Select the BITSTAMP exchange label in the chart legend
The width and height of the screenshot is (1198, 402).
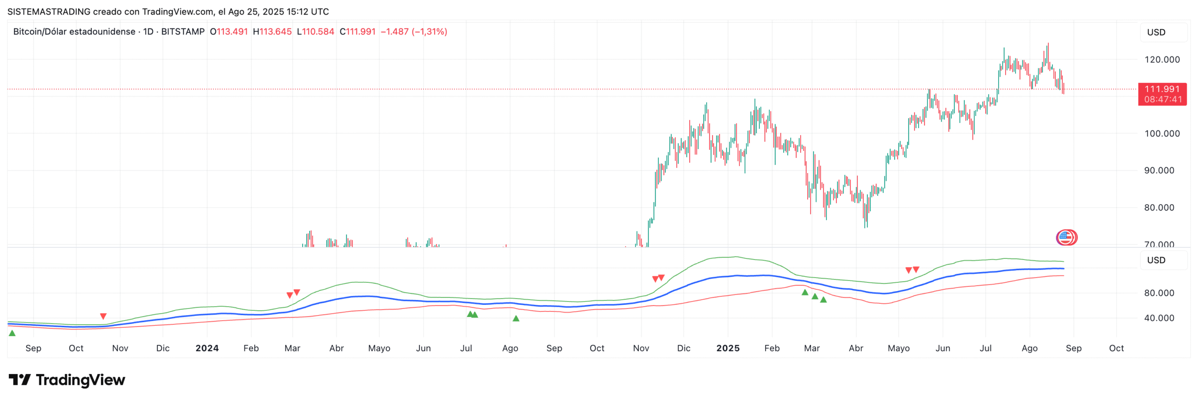pyautogui.click(x=183, y=31)
